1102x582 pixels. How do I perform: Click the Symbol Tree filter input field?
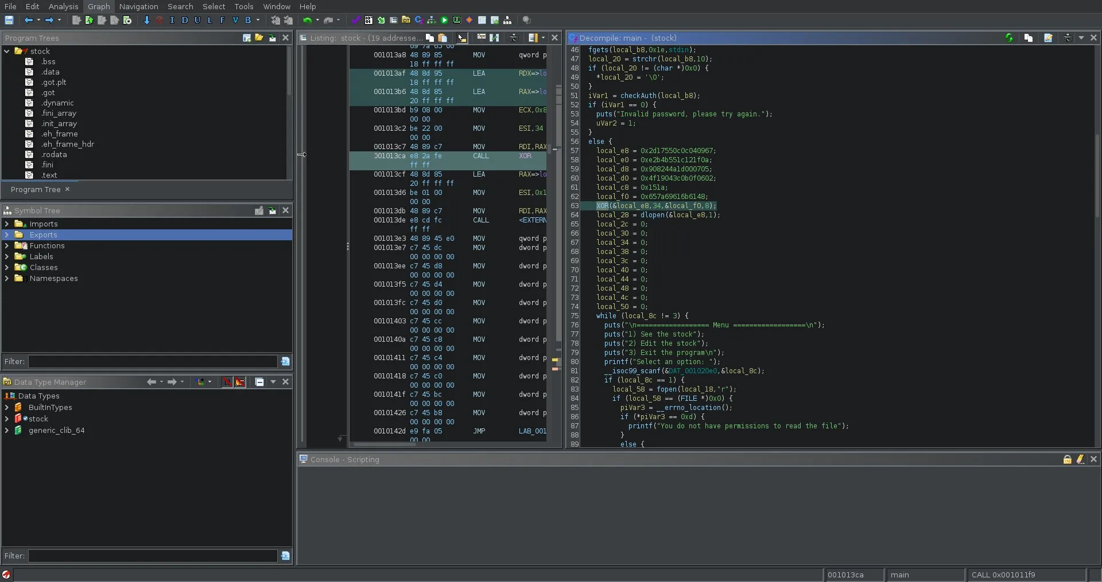tap(153, 361)
